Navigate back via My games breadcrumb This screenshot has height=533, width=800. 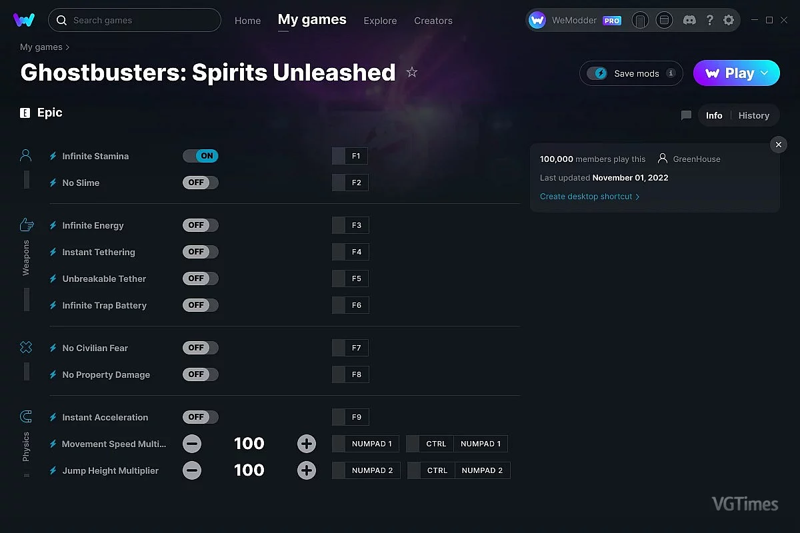pos(41,47)
